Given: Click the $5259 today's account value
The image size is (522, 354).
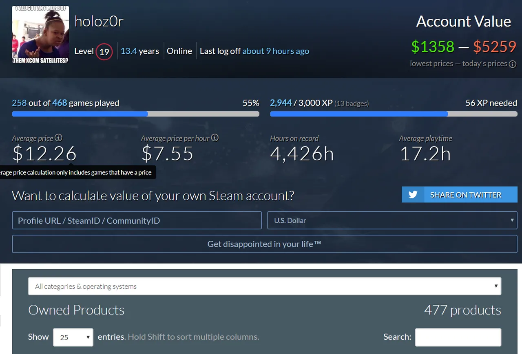Looking at the screenshot, I should pos(495,47).
